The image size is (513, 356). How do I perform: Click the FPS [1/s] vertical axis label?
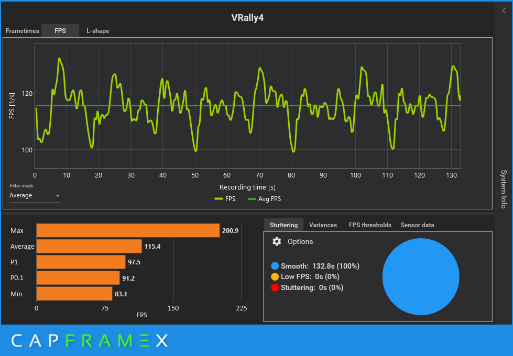12,106
